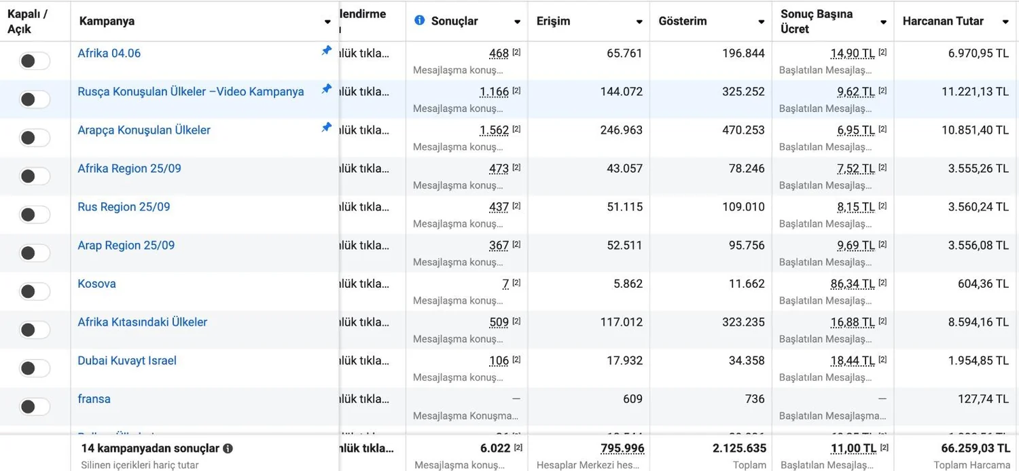Toggle the Afrika Region 25/09 switch
The image size is (1019, 471).
pos(35,176)
